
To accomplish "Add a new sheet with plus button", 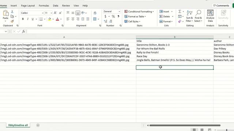I will (38, 125).
